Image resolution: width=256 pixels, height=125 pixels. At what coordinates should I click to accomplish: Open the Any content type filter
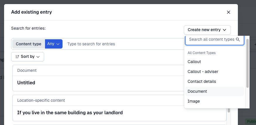coord(53,44)
